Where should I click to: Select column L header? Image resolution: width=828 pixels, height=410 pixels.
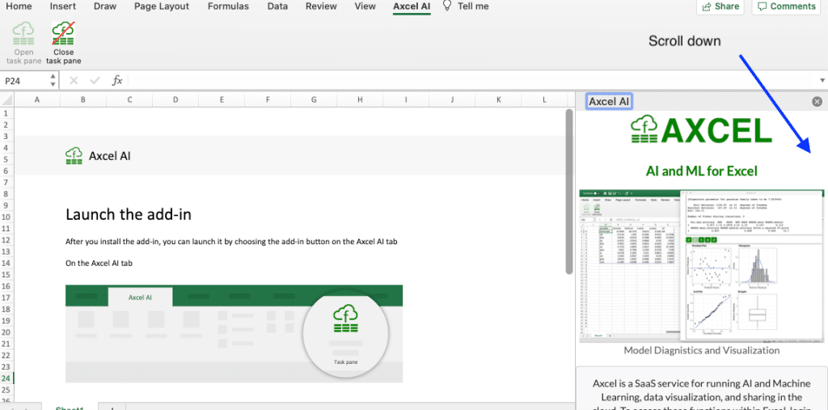point(545,99)
